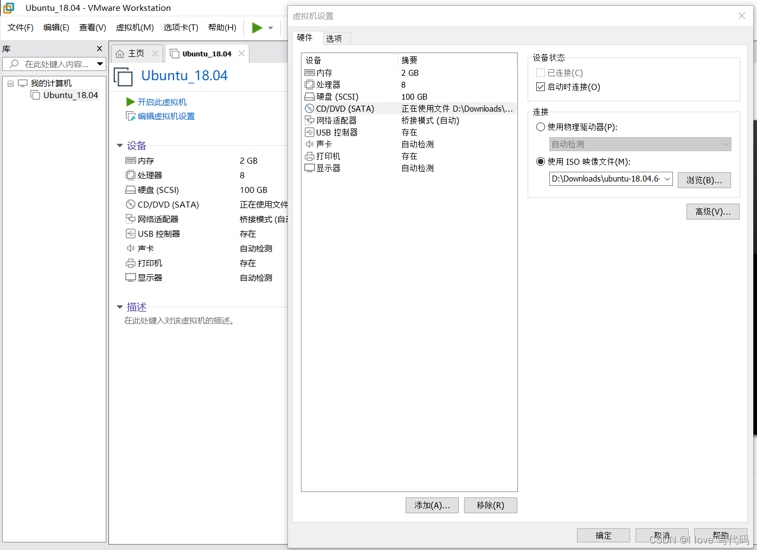Open the ISO image path dropdown arrow
757x550 pixels.
click(x=667, y=179)
